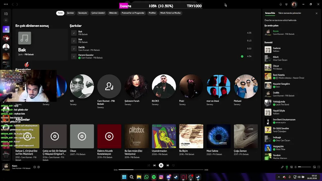Open BLOK3 artist picture

164,86
